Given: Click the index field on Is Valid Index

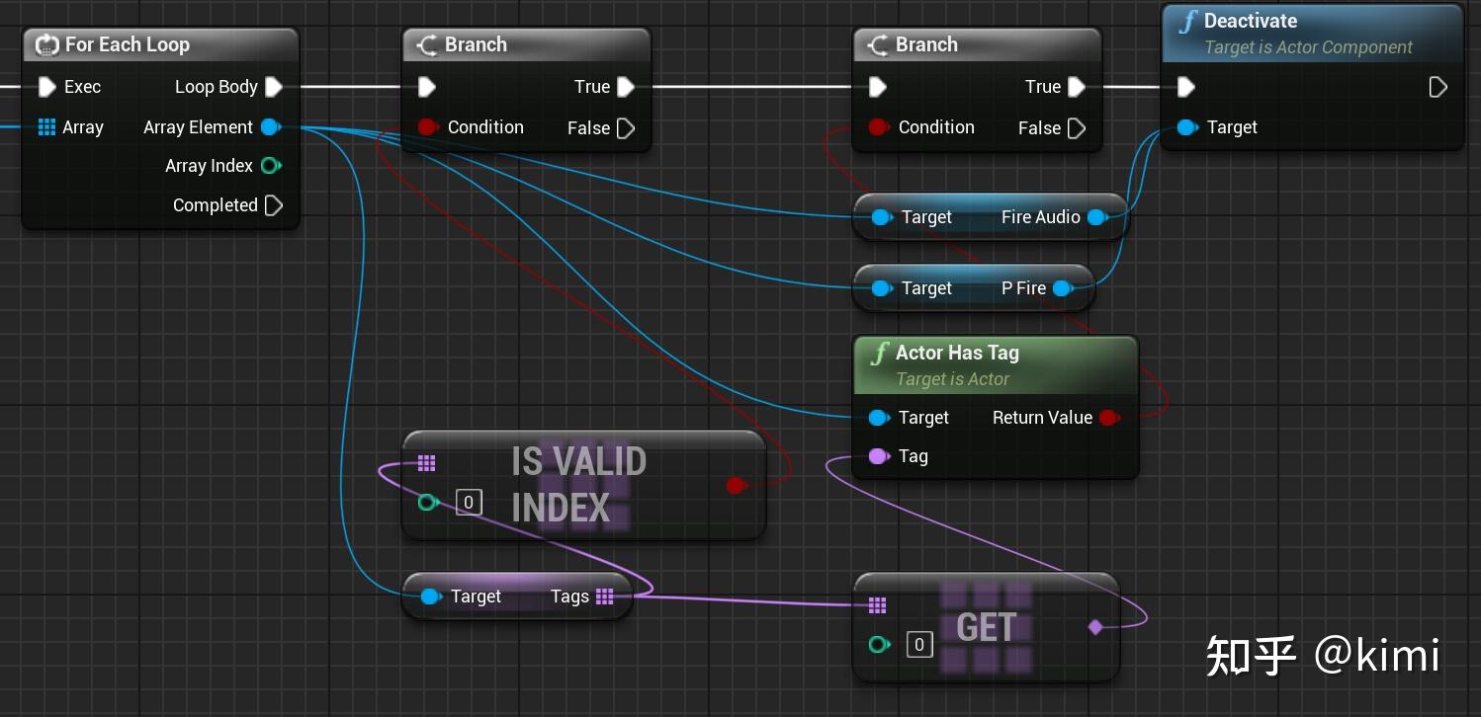Looking at the screenshot, I should pos(469,502).
